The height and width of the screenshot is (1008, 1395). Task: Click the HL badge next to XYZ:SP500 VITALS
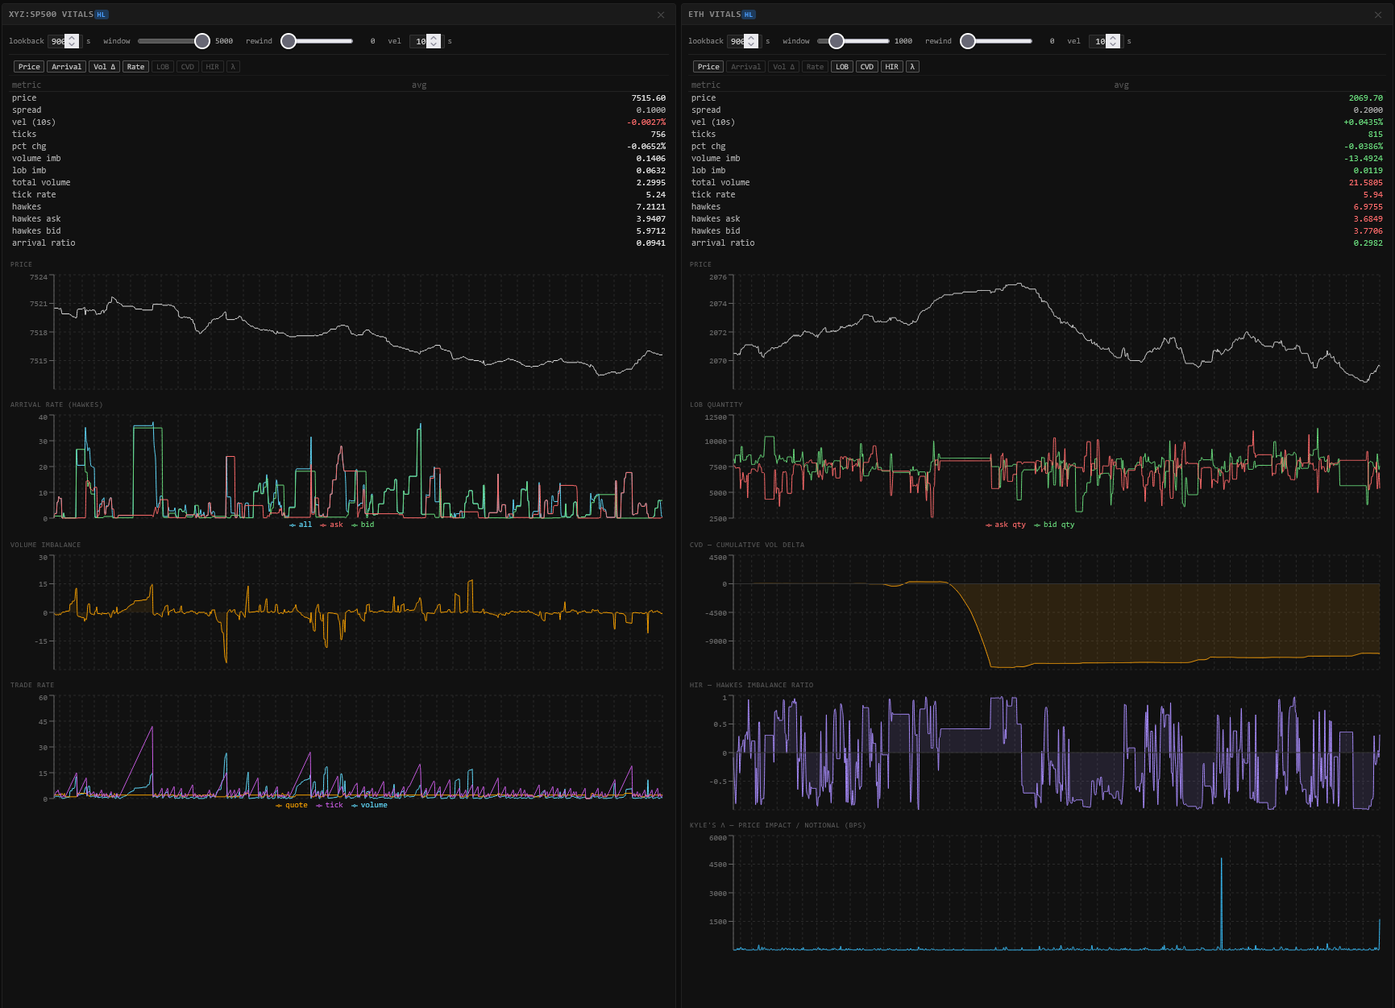102,15
